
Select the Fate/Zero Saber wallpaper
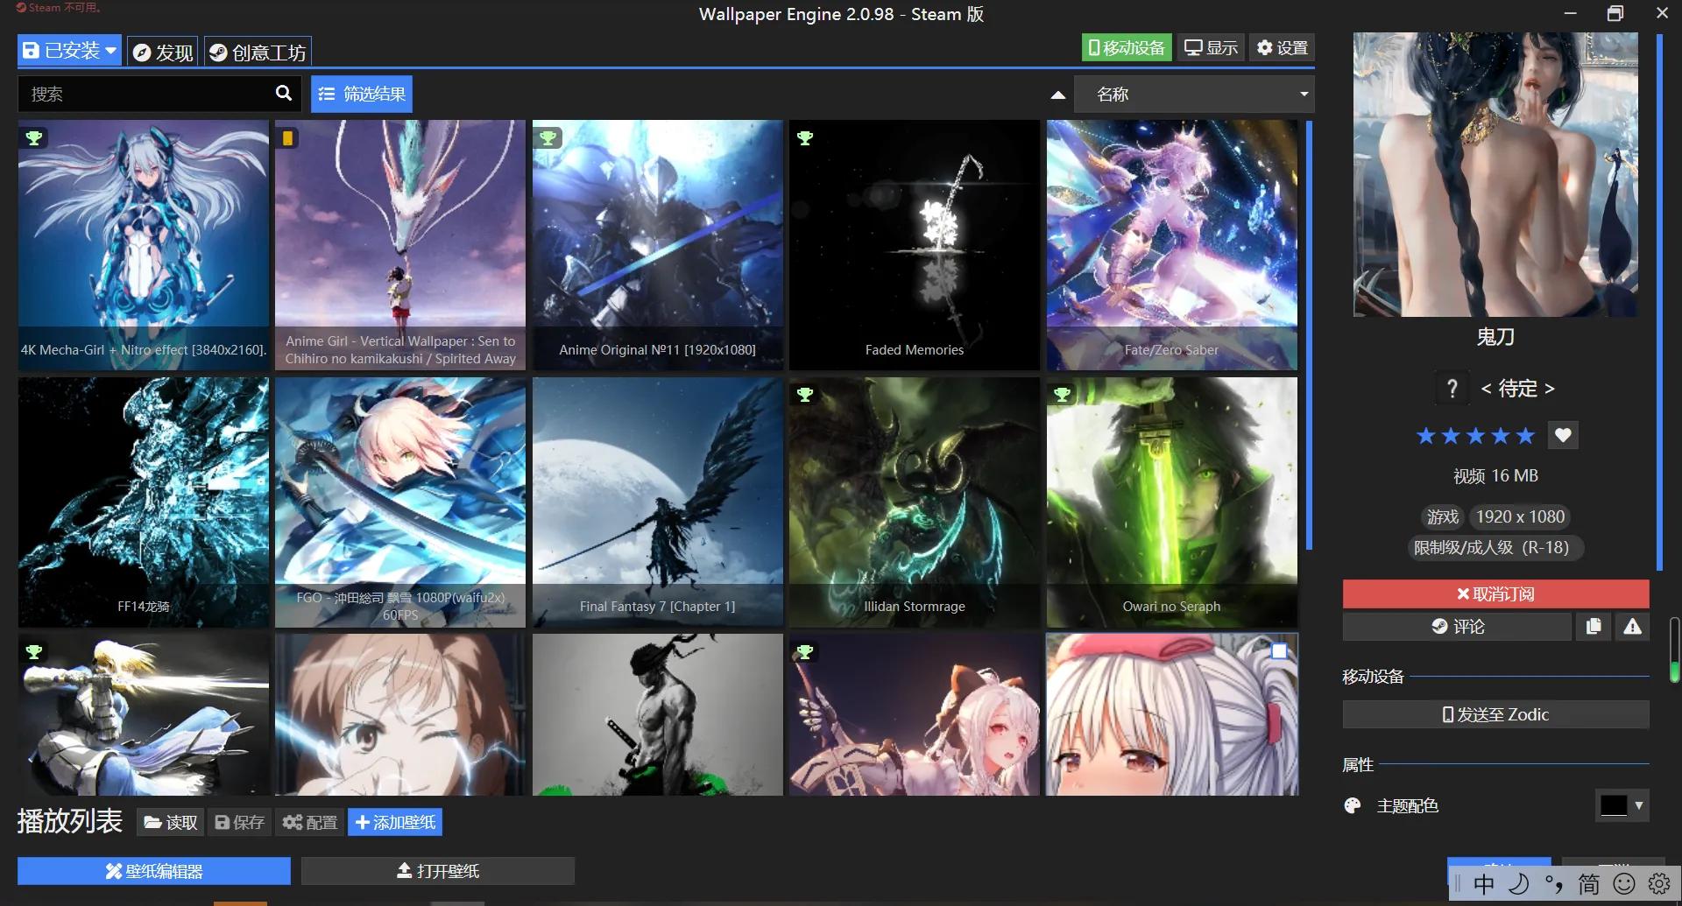[1172, 245]
